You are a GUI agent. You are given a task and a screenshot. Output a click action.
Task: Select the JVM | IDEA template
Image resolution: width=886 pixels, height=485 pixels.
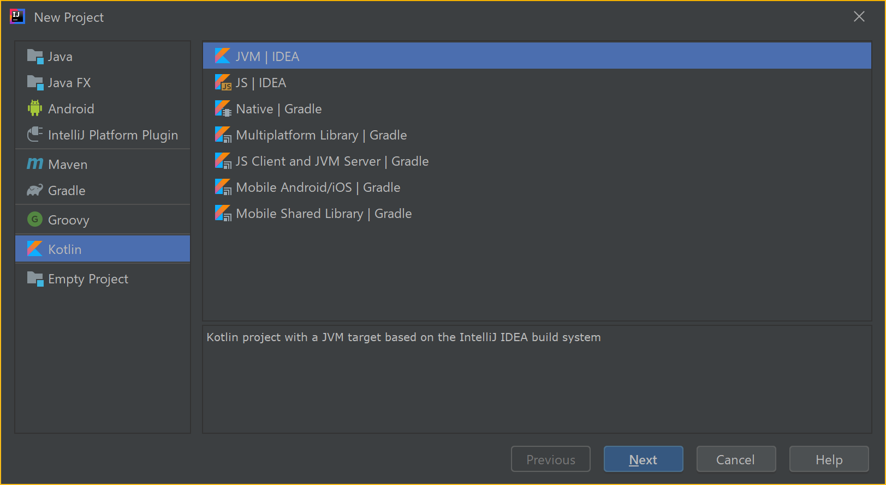267,56
